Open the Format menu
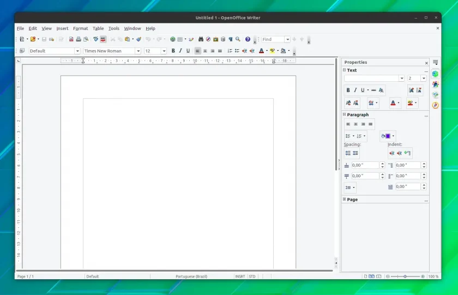This screenshot has width=458, height=295. click(x=80, y=28)
